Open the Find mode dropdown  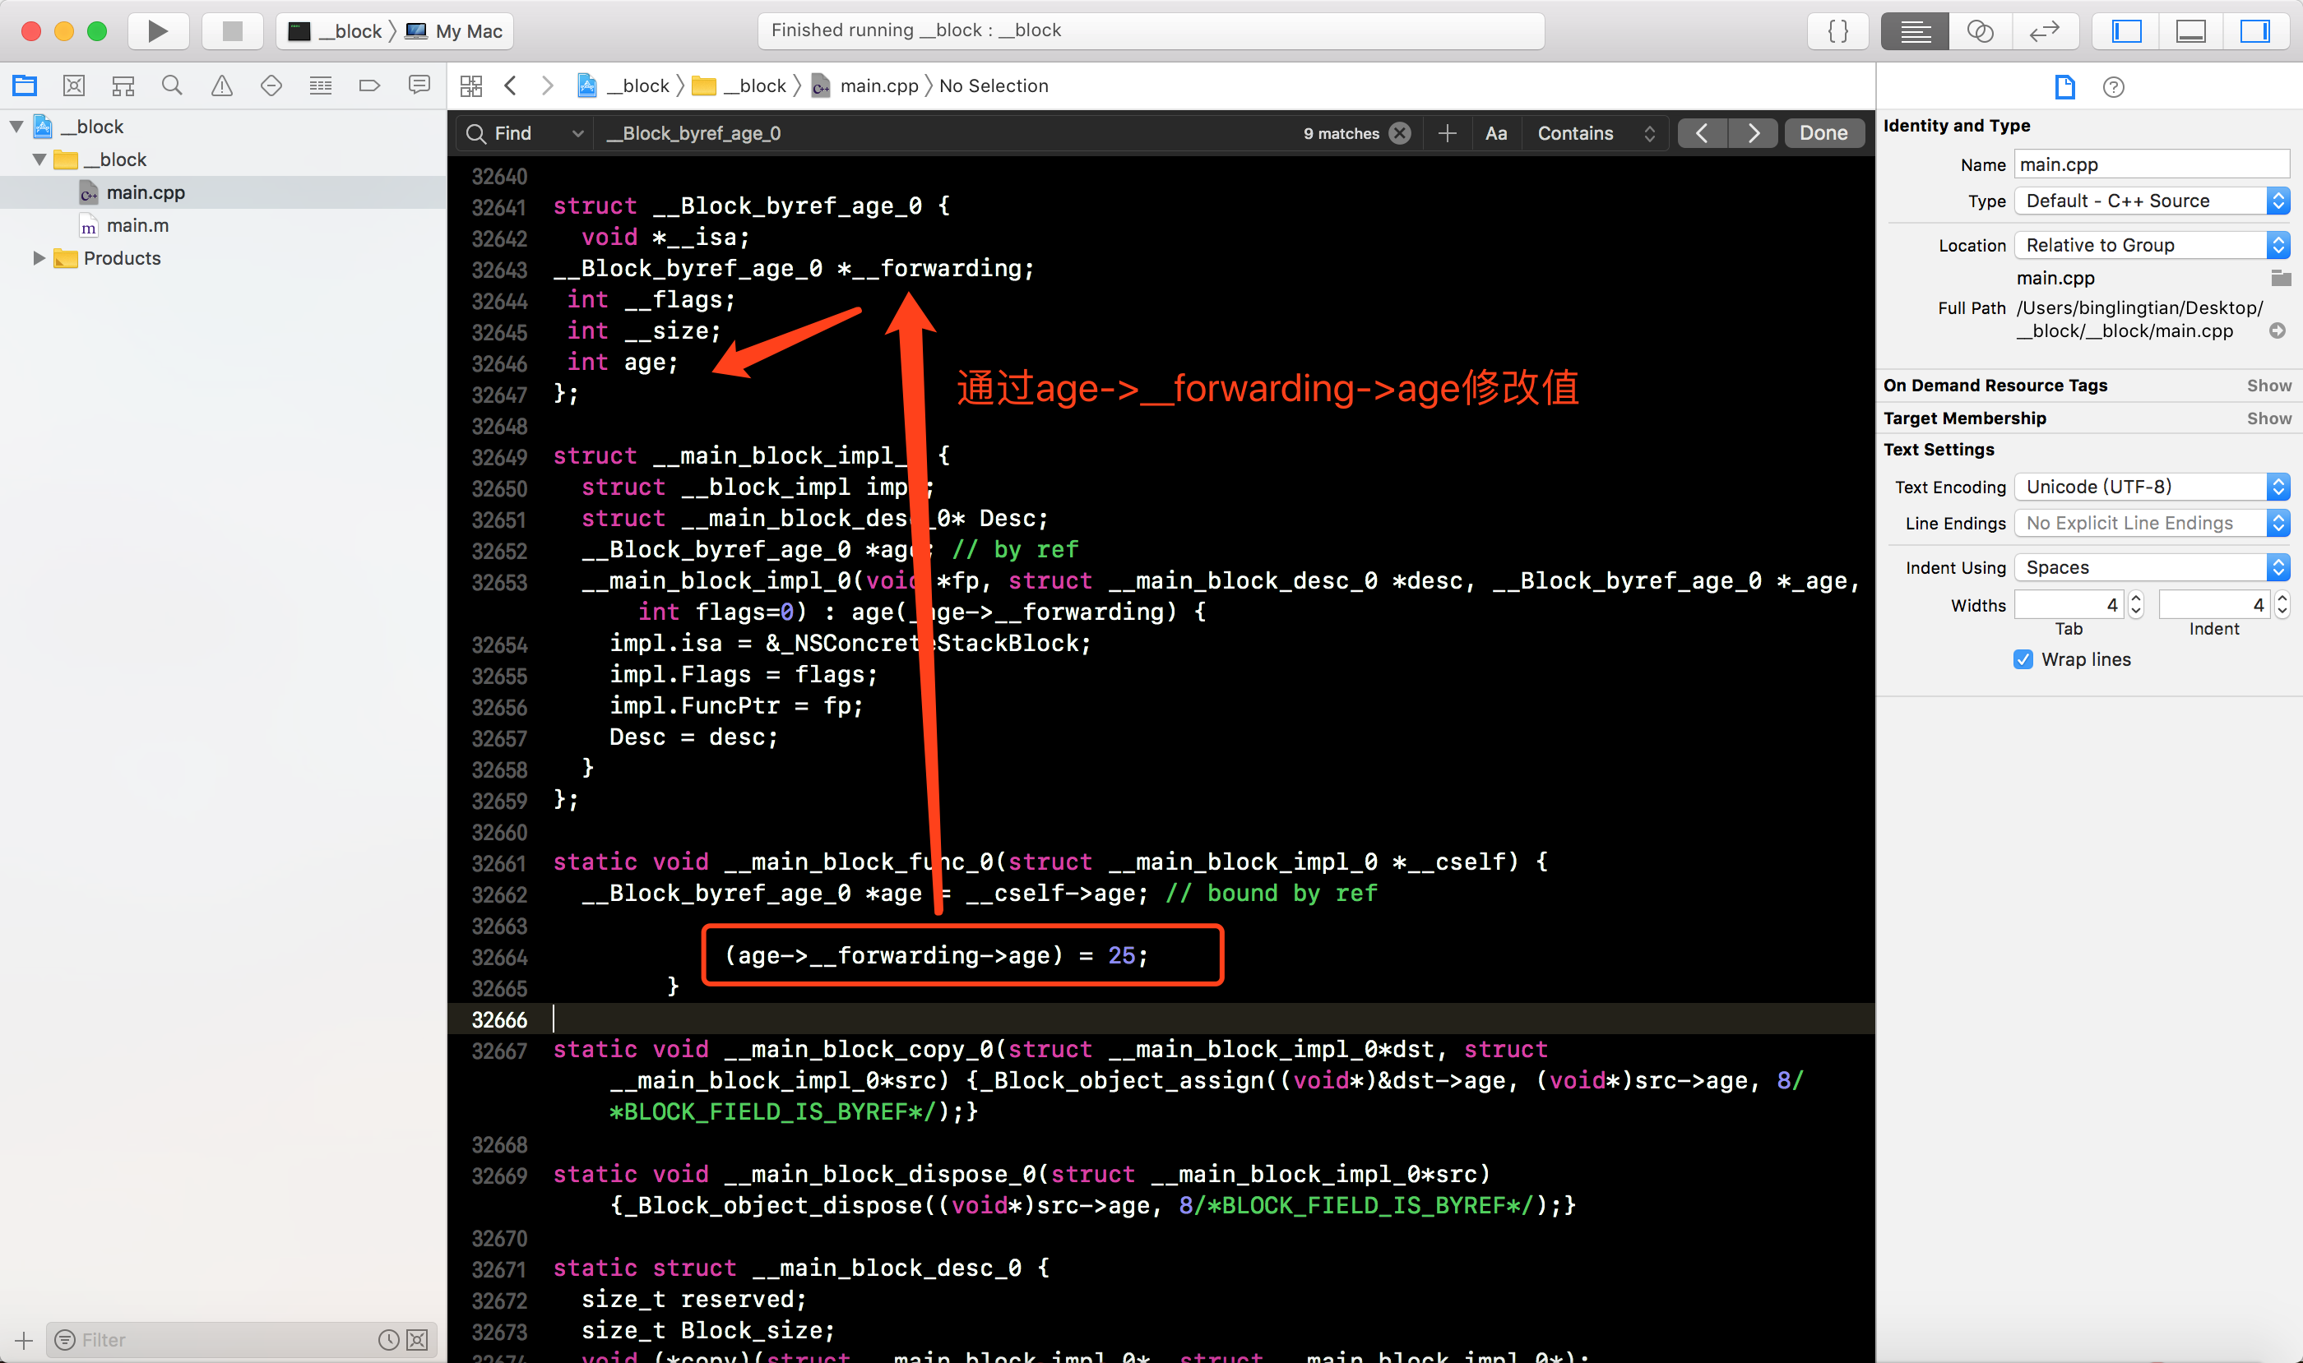pyautogui.click(x=526, y=133)
